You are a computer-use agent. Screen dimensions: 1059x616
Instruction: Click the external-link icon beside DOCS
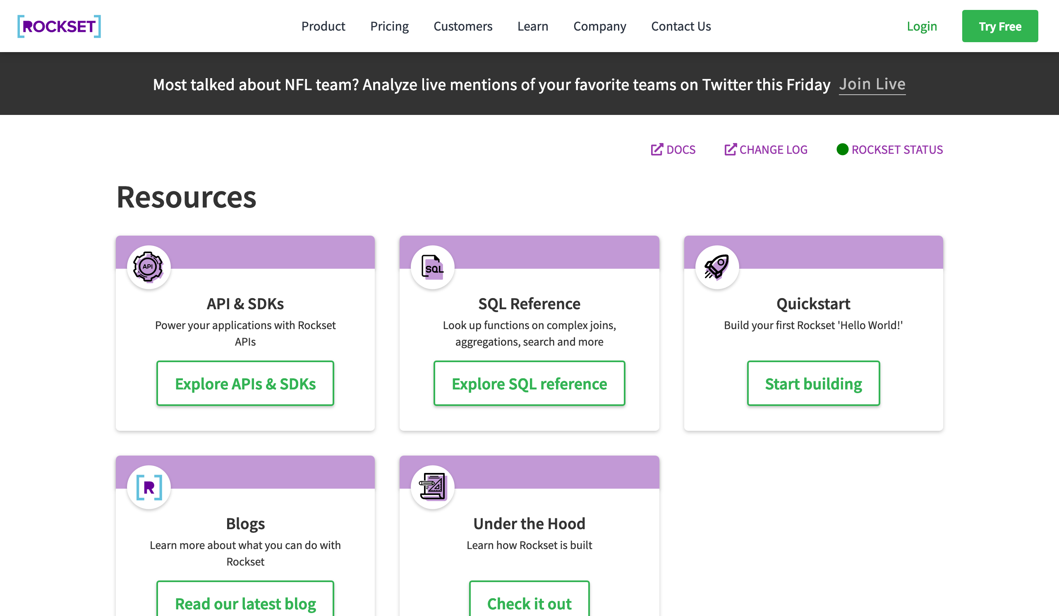[x=656, y=150]
